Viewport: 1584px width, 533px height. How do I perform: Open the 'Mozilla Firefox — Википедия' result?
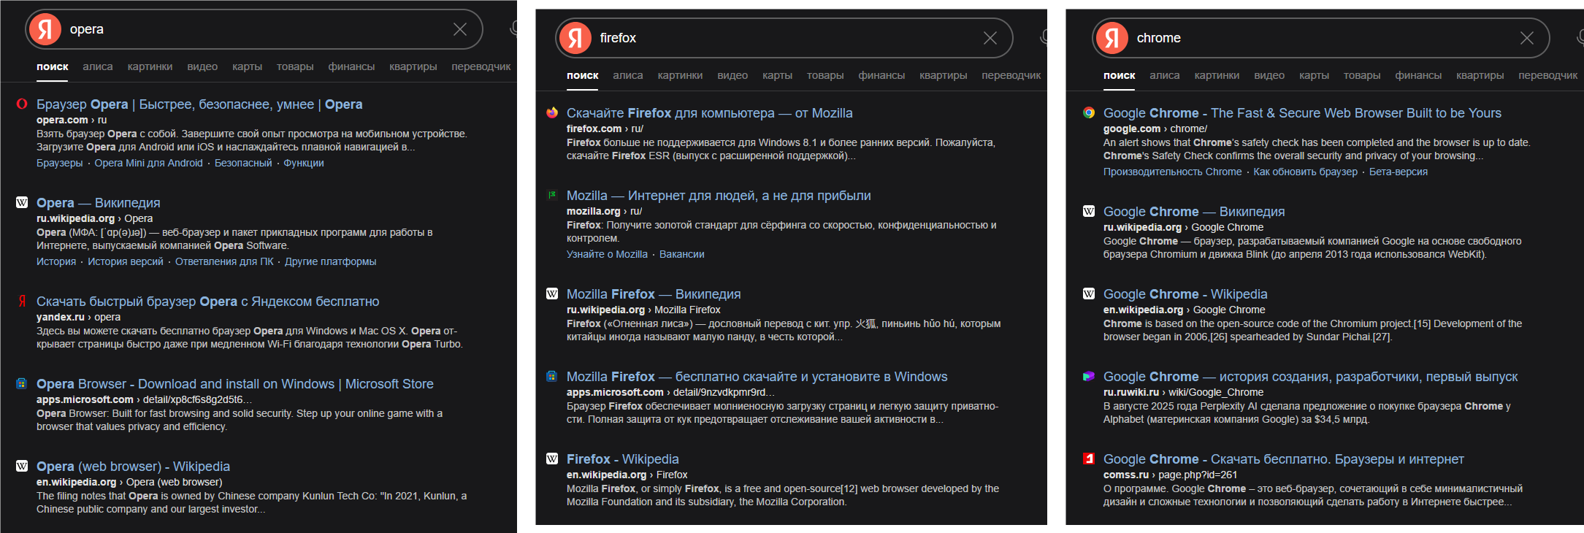tap(654, 294)
